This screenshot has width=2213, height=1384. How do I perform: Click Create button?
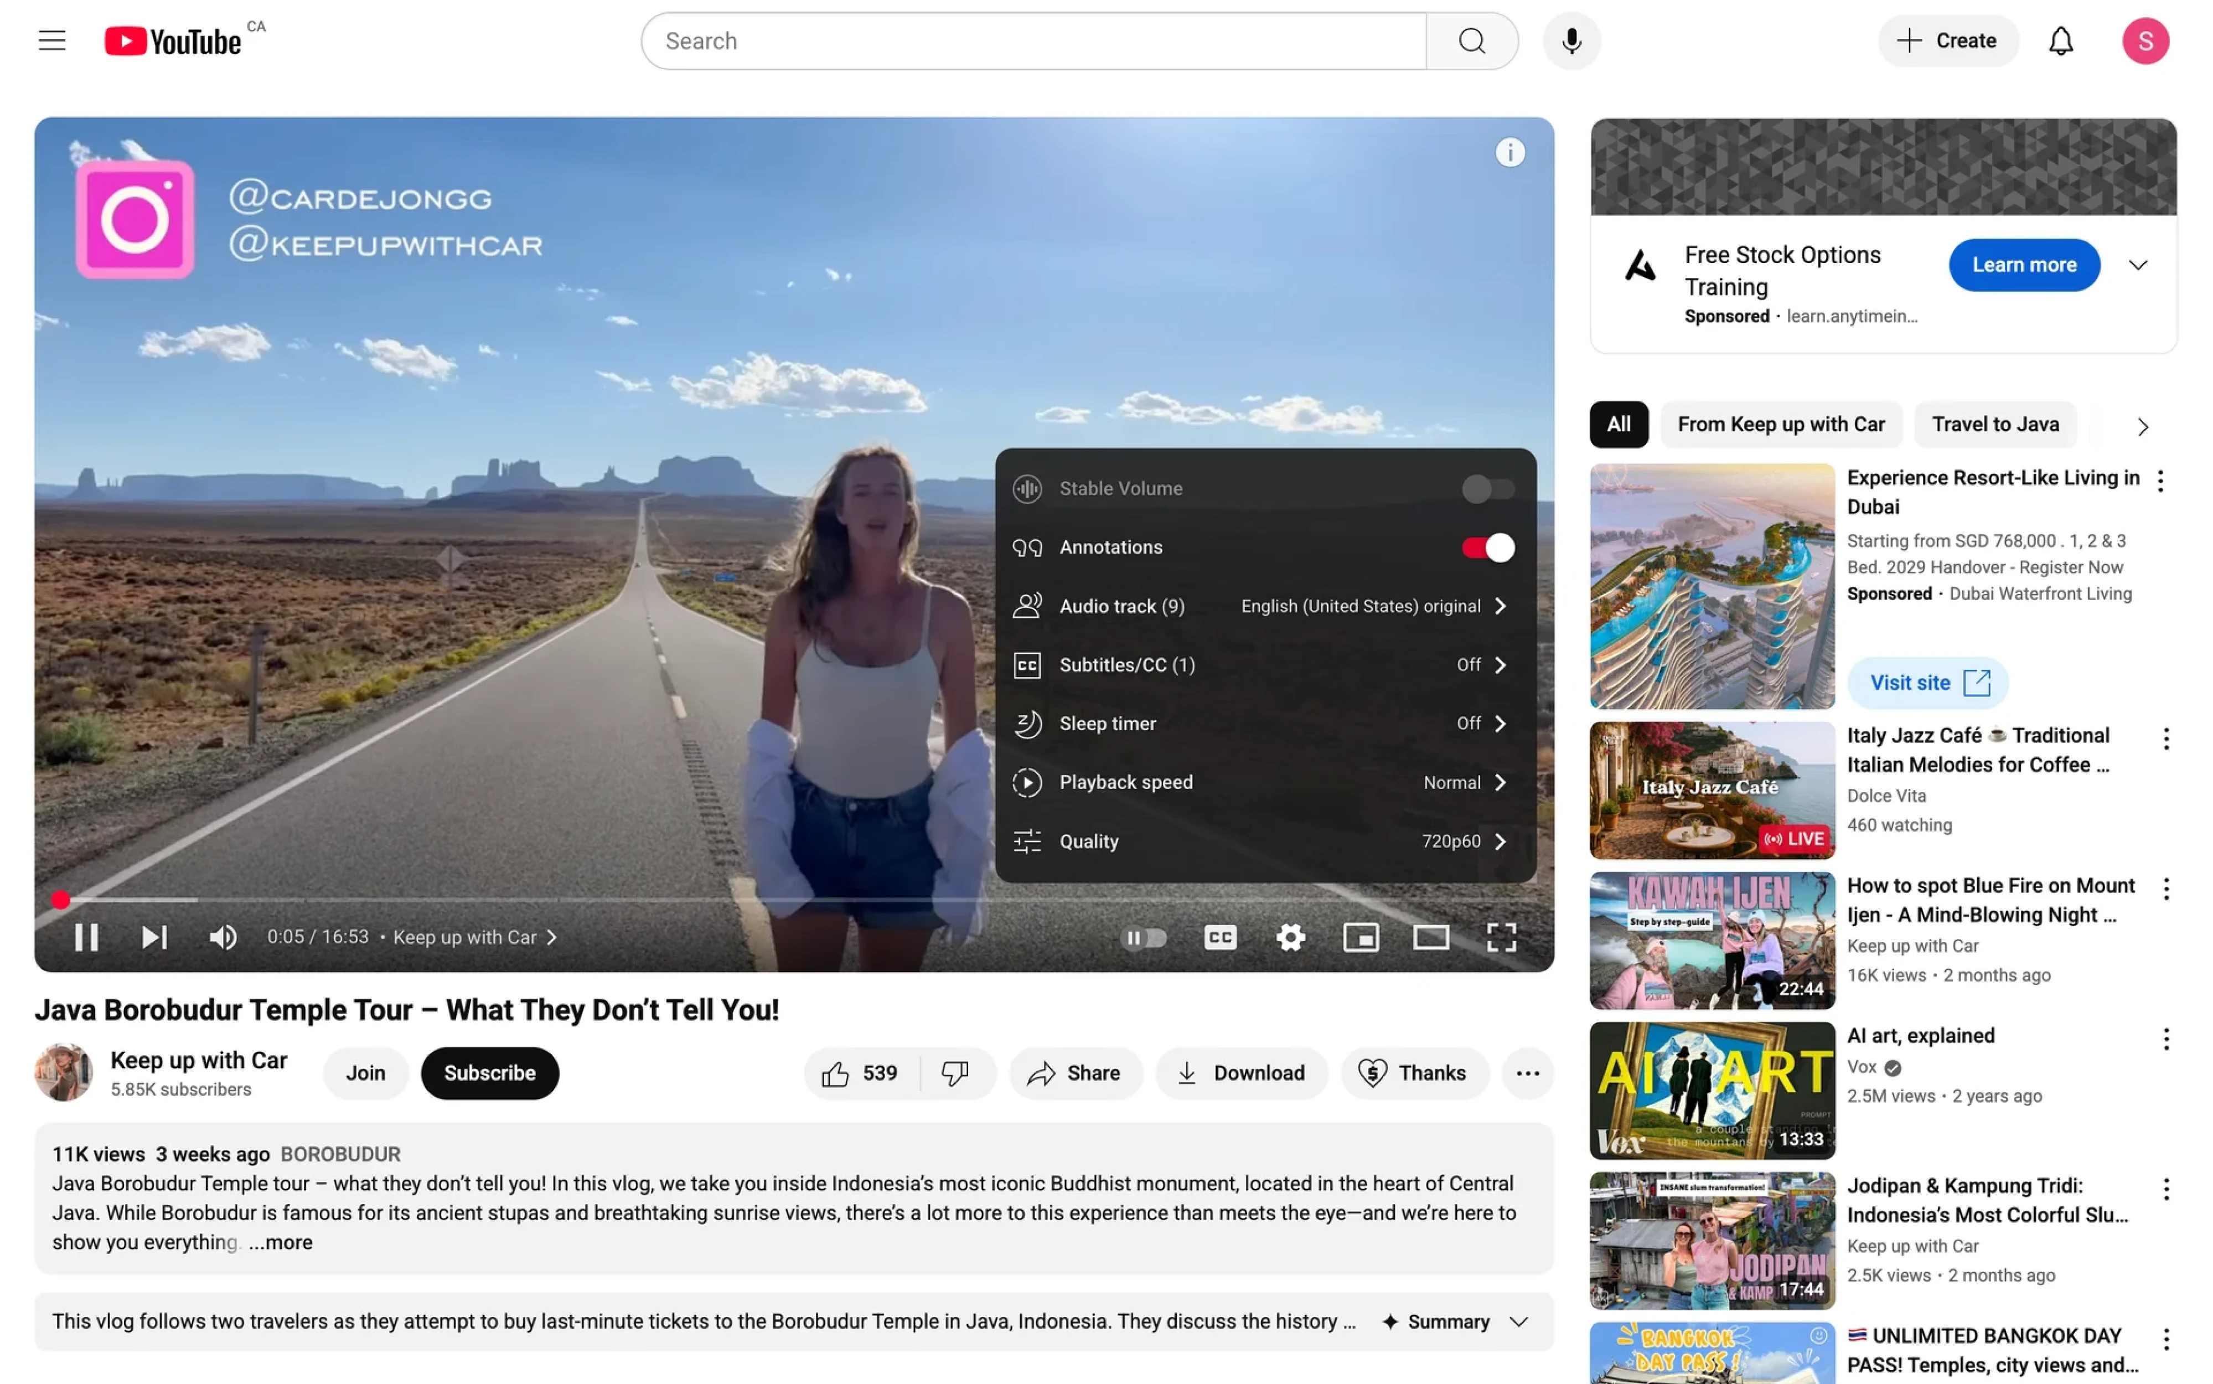(x=1948, y=40)
